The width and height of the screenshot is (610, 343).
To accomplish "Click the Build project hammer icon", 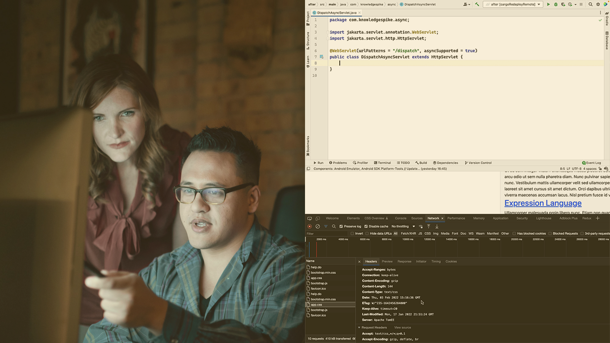I will [477, 4].
